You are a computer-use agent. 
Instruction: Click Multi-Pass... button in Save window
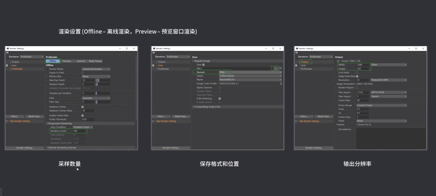tap(181, 117)
